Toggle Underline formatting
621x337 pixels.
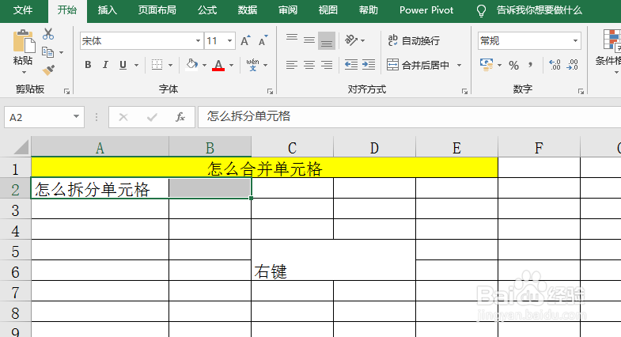[x=123, y=65]
